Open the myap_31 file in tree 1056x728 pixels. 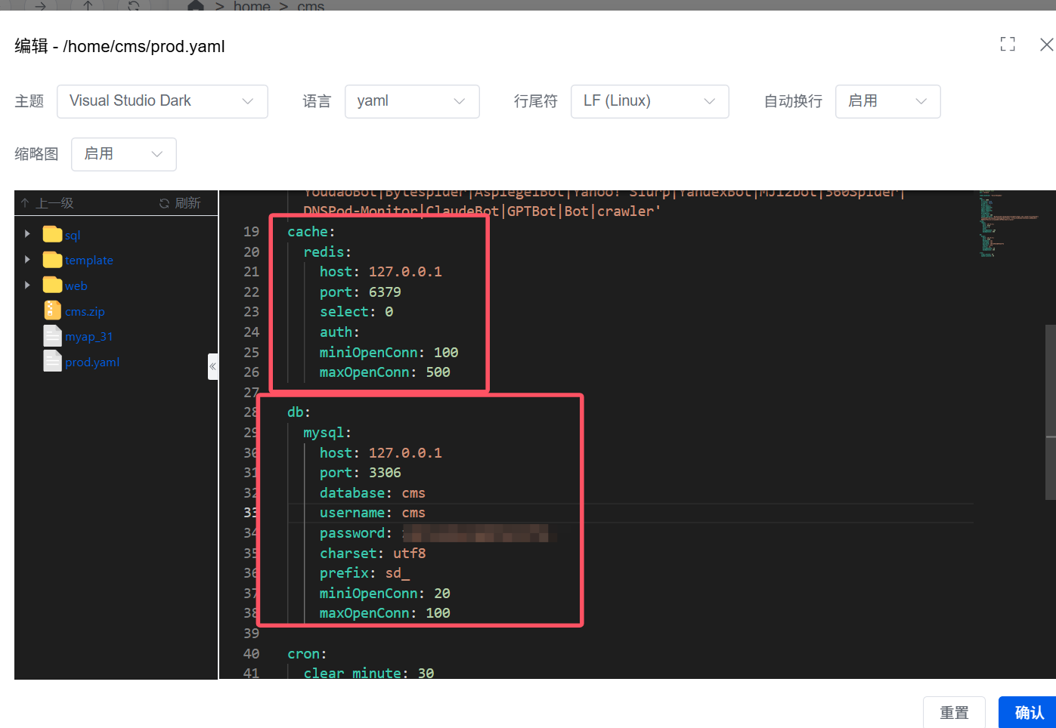coord(88,337)
